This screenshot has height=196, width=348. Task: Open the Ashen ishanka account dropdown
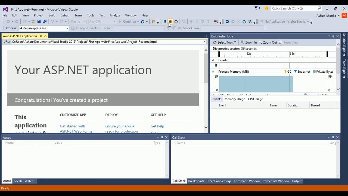point(328,16)
